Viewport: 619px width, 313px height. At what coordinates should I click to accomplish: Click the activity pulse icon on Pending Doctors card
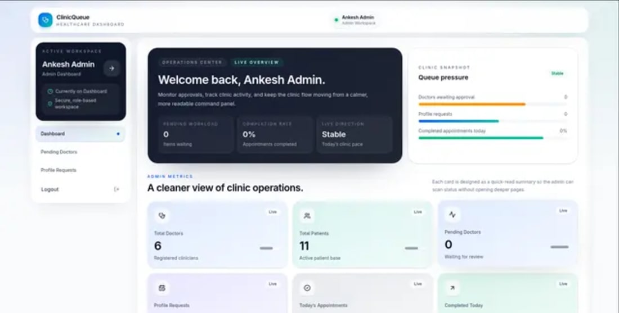tap(452, 215)
